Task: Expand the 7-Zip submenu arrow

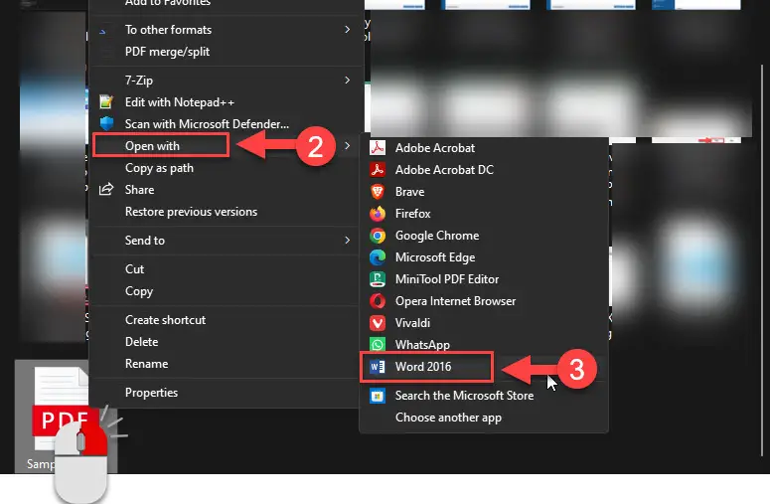Action: (347, 81)
